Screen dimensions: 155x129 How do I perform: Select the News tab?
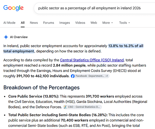(34, 23)
